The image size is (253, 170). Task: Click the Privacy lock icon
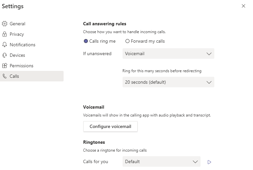coord(5,34)
